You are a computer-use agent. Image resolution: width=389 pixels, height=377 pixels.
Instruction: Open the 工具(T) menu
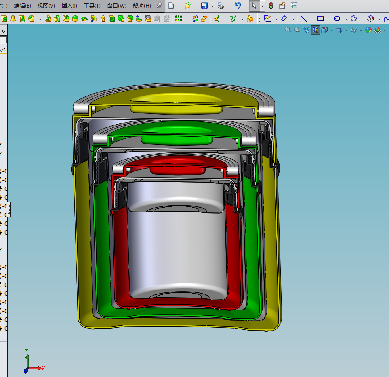(92, 6)
